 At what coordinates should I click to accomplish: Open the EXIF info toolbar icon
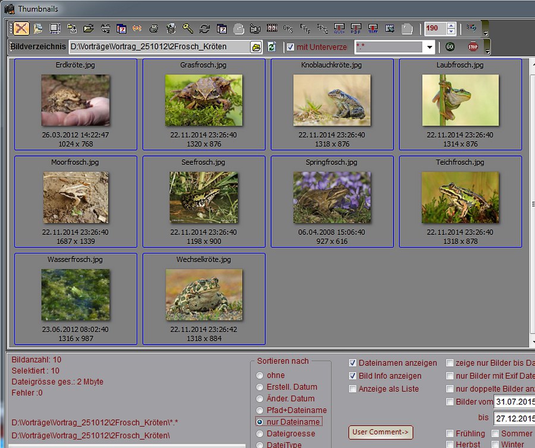304,27
